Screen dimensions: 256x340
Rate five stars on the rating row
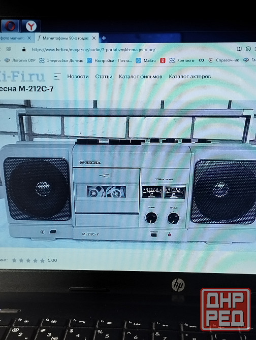[x=42, y=260]
